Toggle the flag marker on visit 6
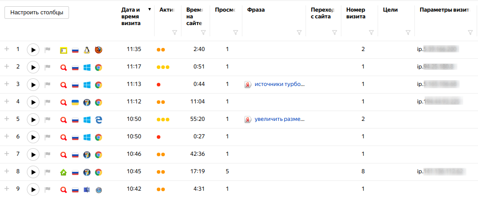 (48, 137)
